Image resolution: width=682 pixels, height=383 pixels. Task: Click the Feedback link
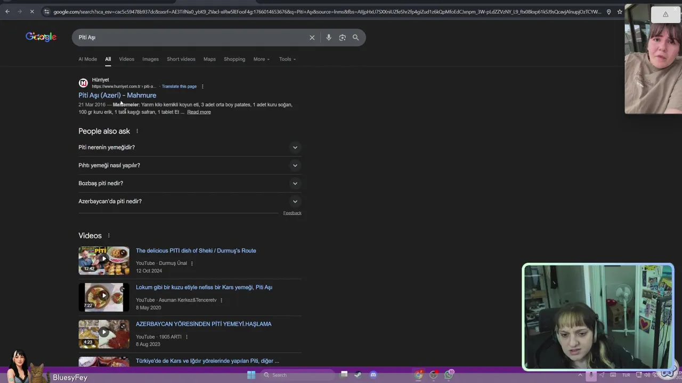tap(292, 213)
